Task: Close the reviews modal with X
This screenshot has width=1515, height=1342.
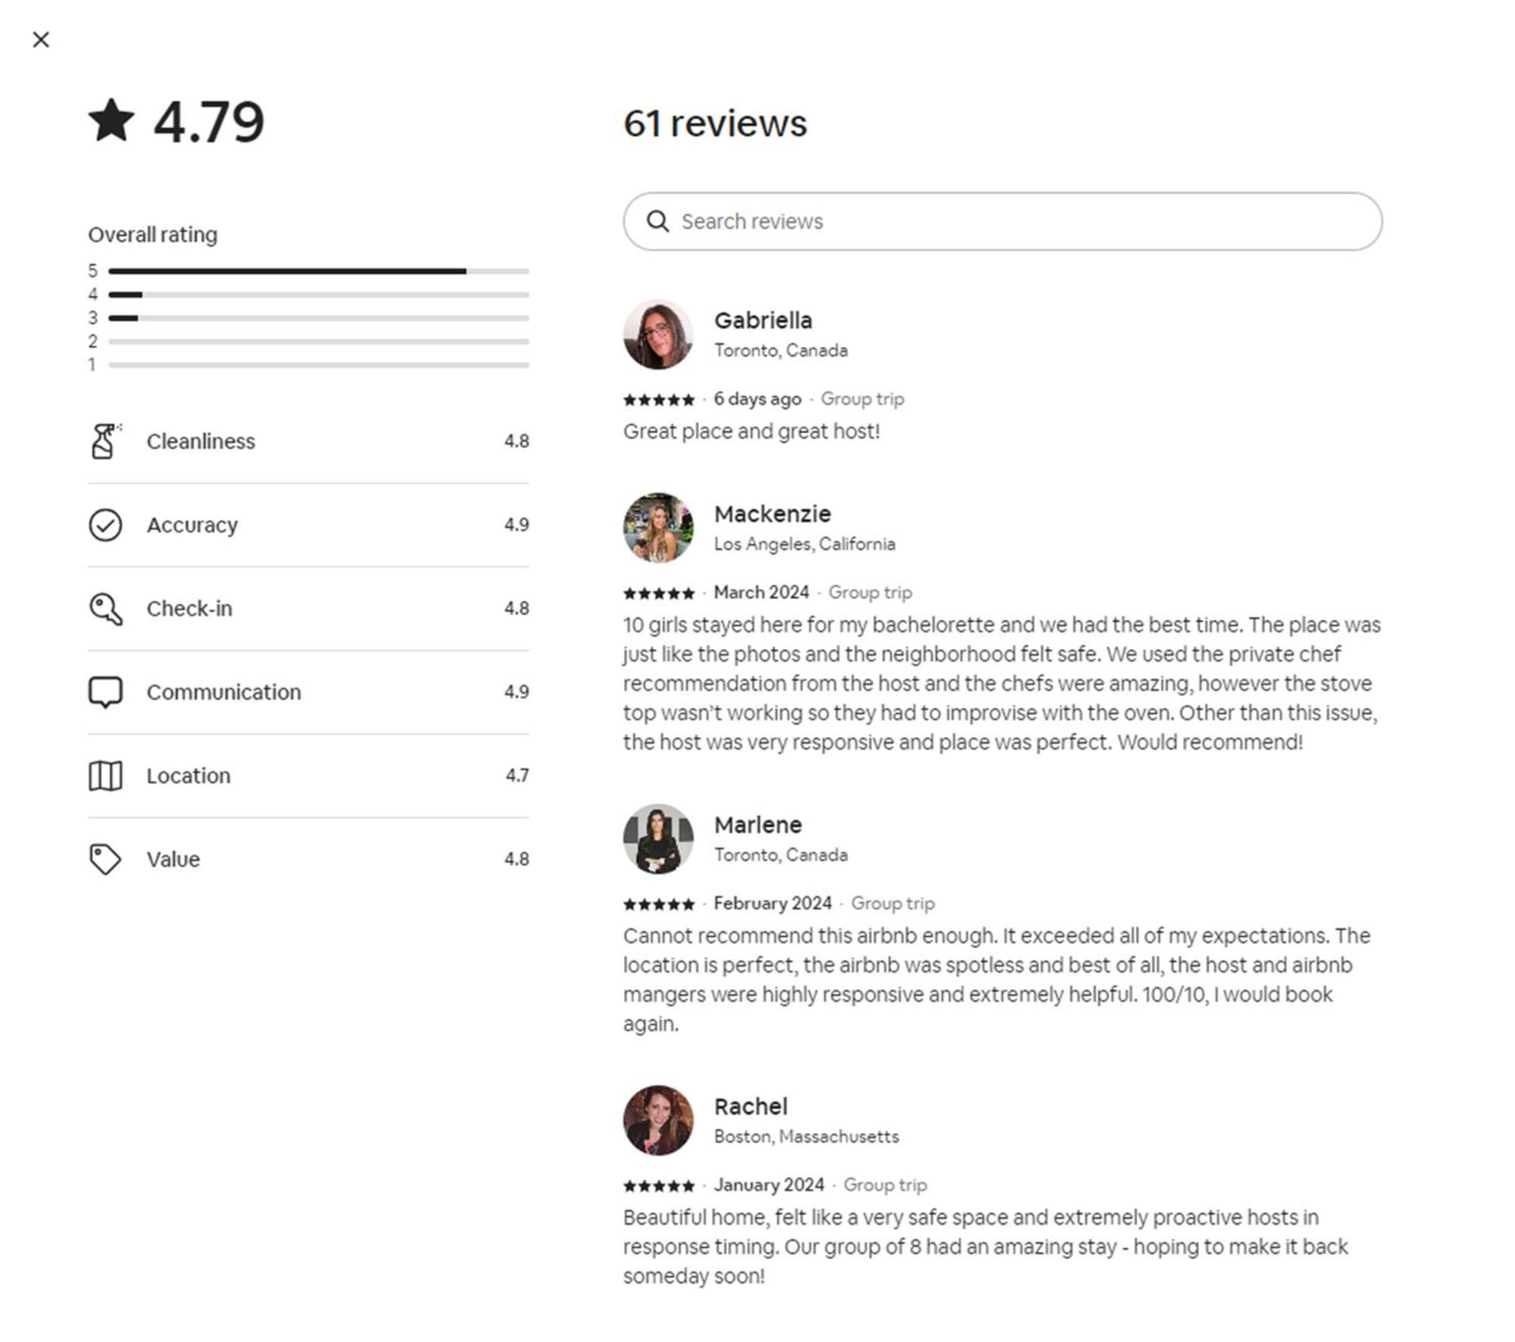Action: pyautogui.click(x=41, y=39)
